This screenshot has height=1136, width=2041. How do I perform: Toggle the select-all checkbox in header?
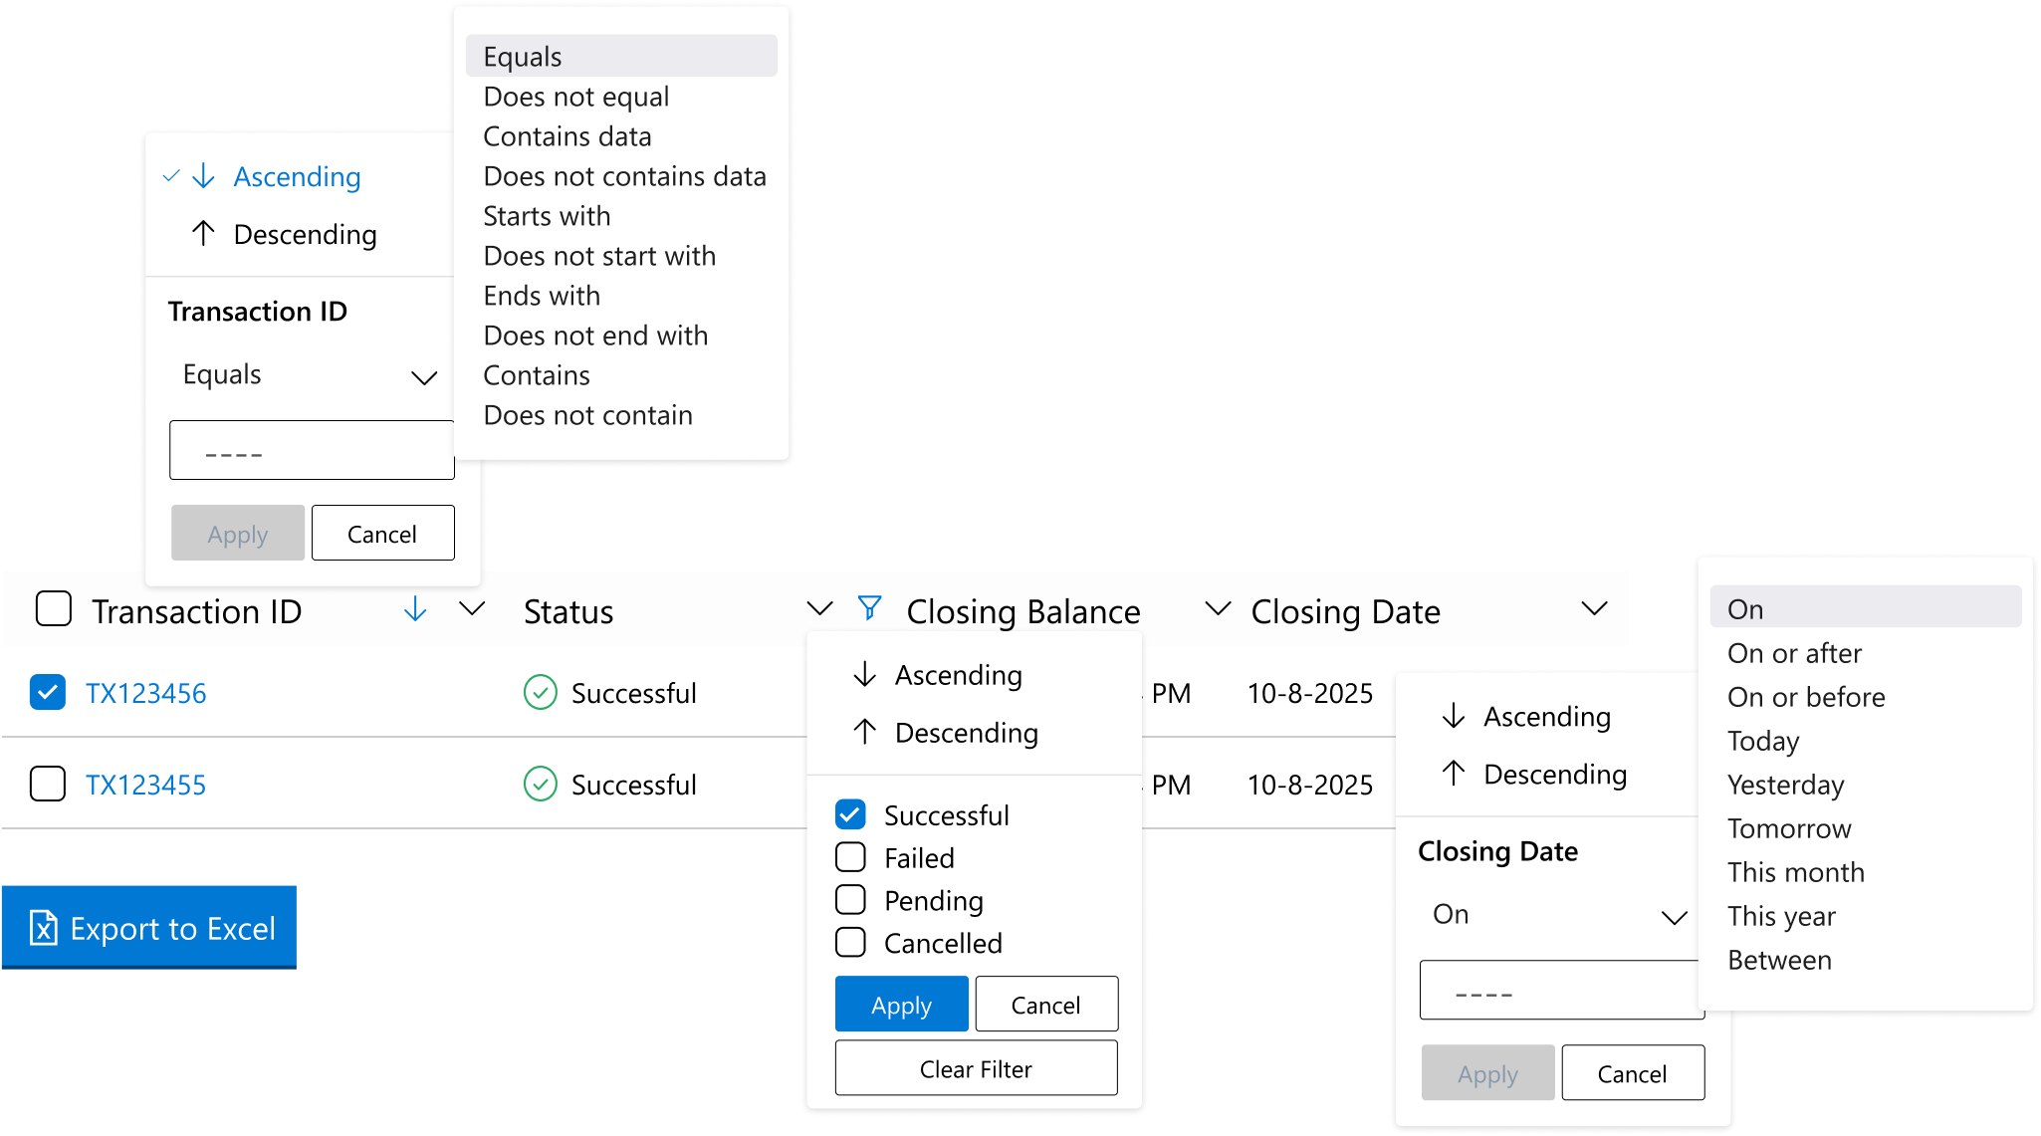[x=54, y=608]
